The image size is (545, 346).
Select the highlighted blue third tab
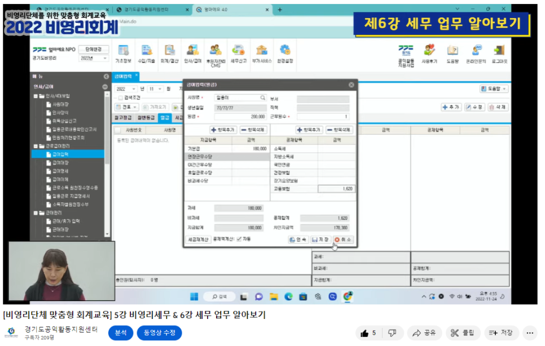pyautogui.click(x=165, y=118)
